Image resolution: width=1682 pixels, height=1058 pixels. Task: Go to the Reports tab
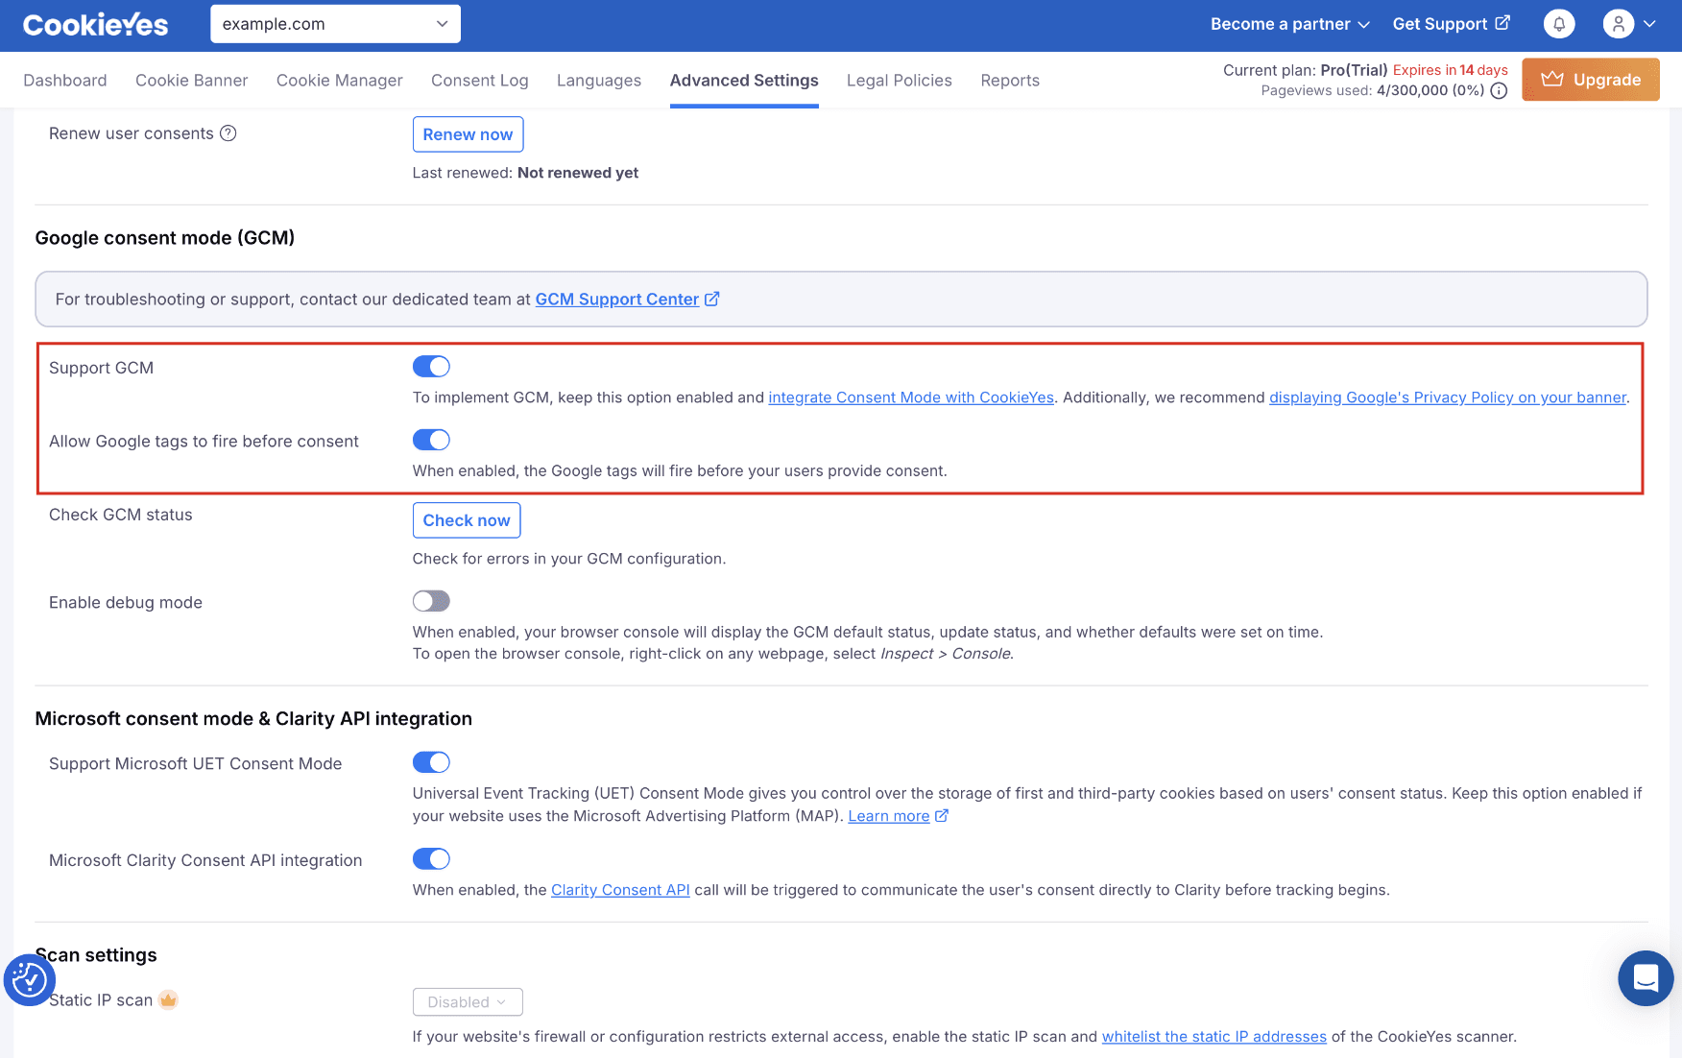point(1010,81)
